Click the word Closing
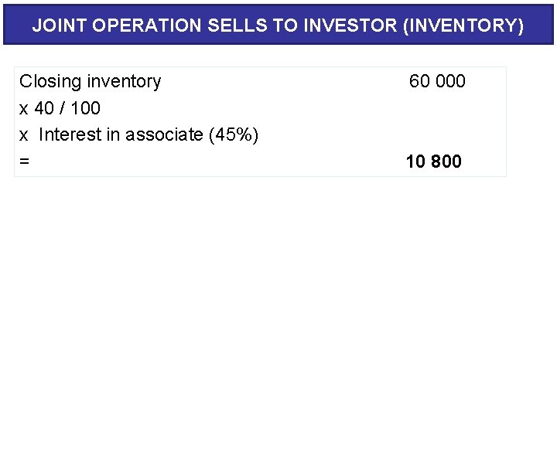The height and width of the screenshot is (449, 557). click(51, 81)
